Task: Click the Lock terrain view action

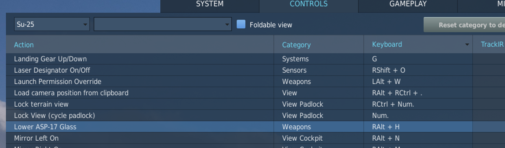Action: point(41,104)
